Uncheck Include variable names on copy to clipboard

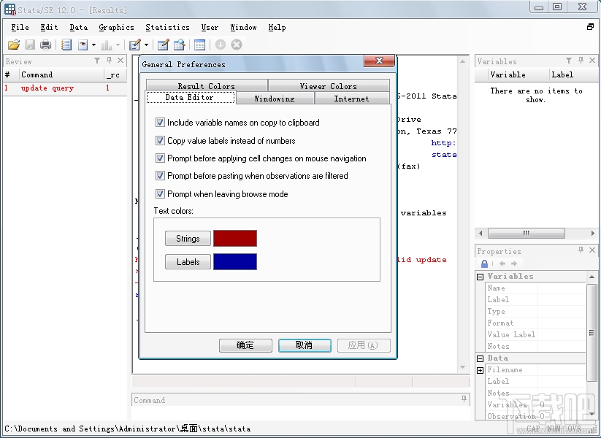click(159, 123)
